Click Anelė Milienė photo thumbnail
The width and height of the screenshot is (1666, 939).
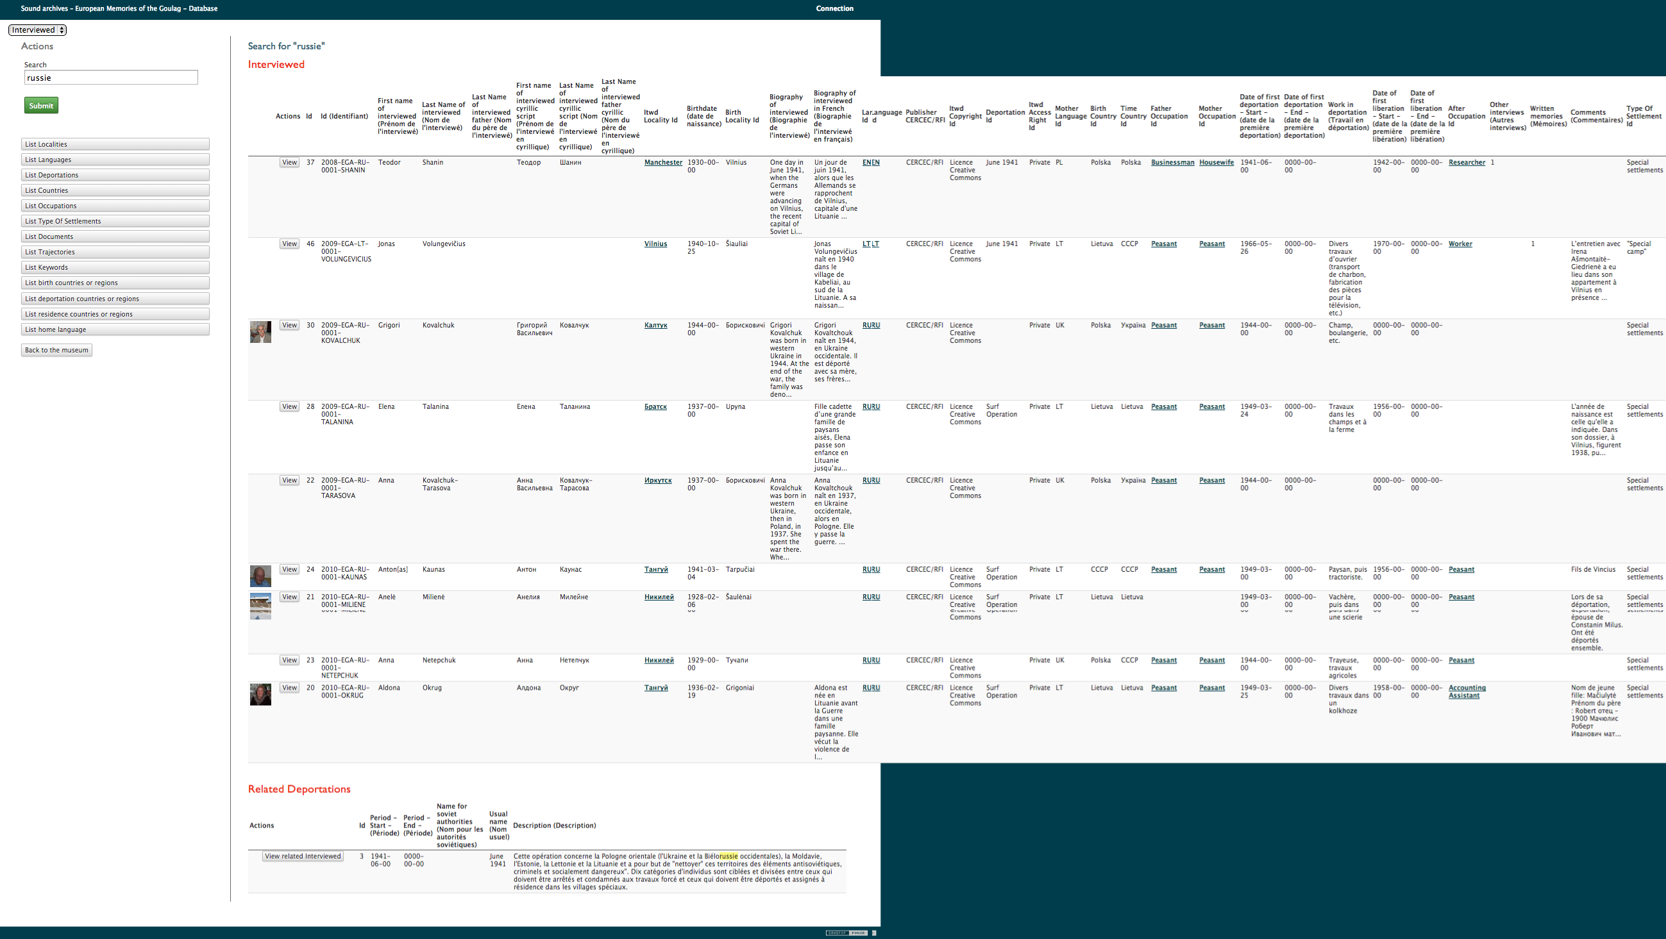tap(260, 606)
